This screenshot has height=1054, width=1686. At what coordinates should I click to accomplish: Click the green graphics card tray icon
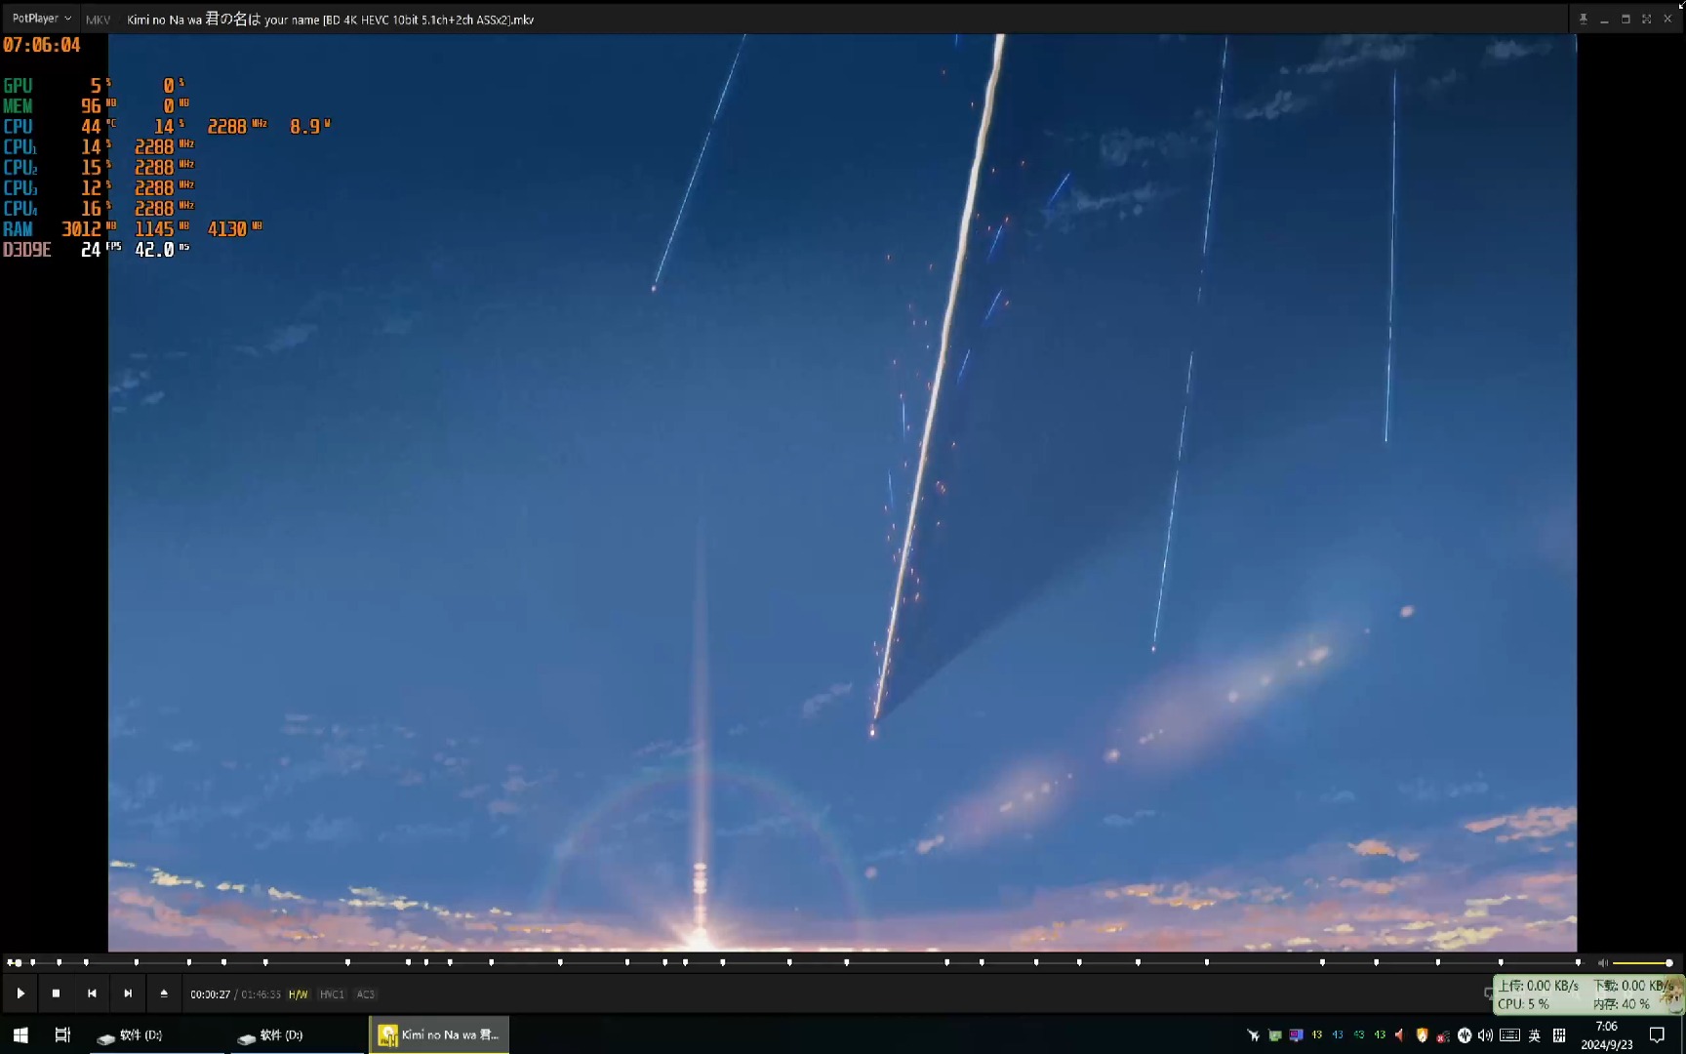(1274, 1035)
